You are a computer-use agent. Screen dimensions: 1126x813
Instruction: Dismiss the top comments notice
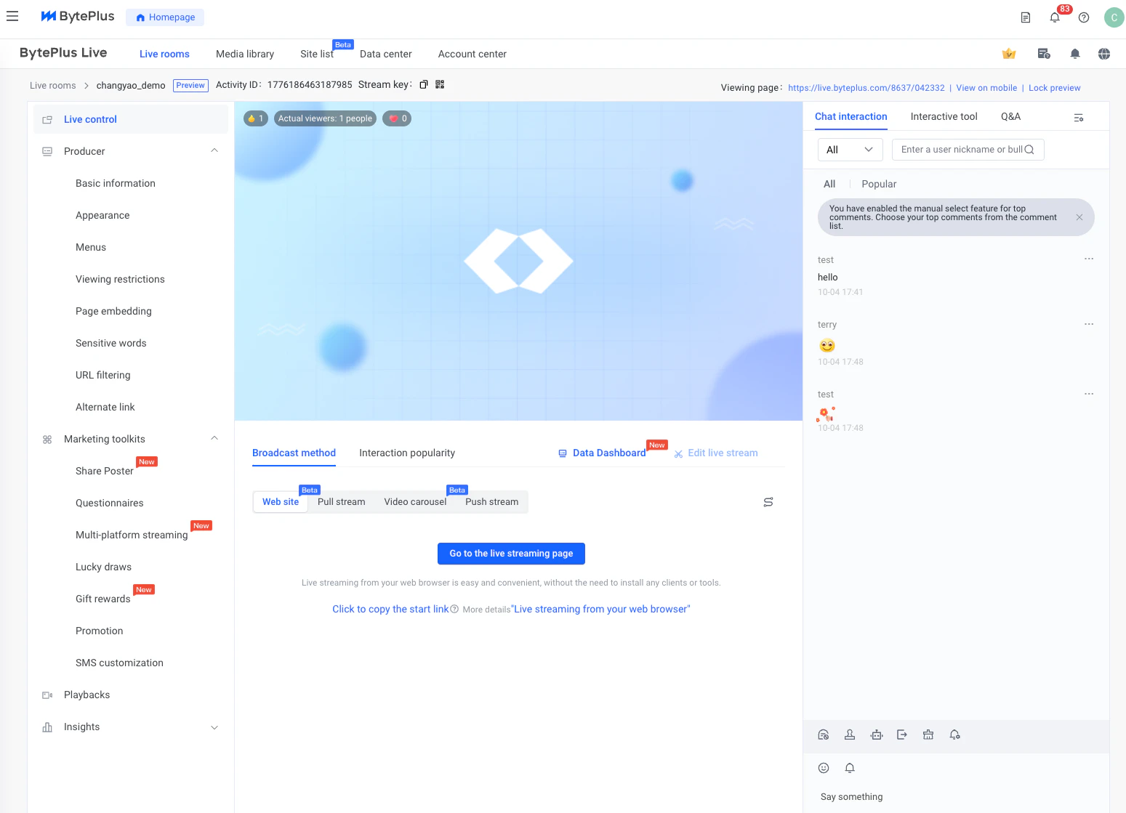click(1079, 217)
